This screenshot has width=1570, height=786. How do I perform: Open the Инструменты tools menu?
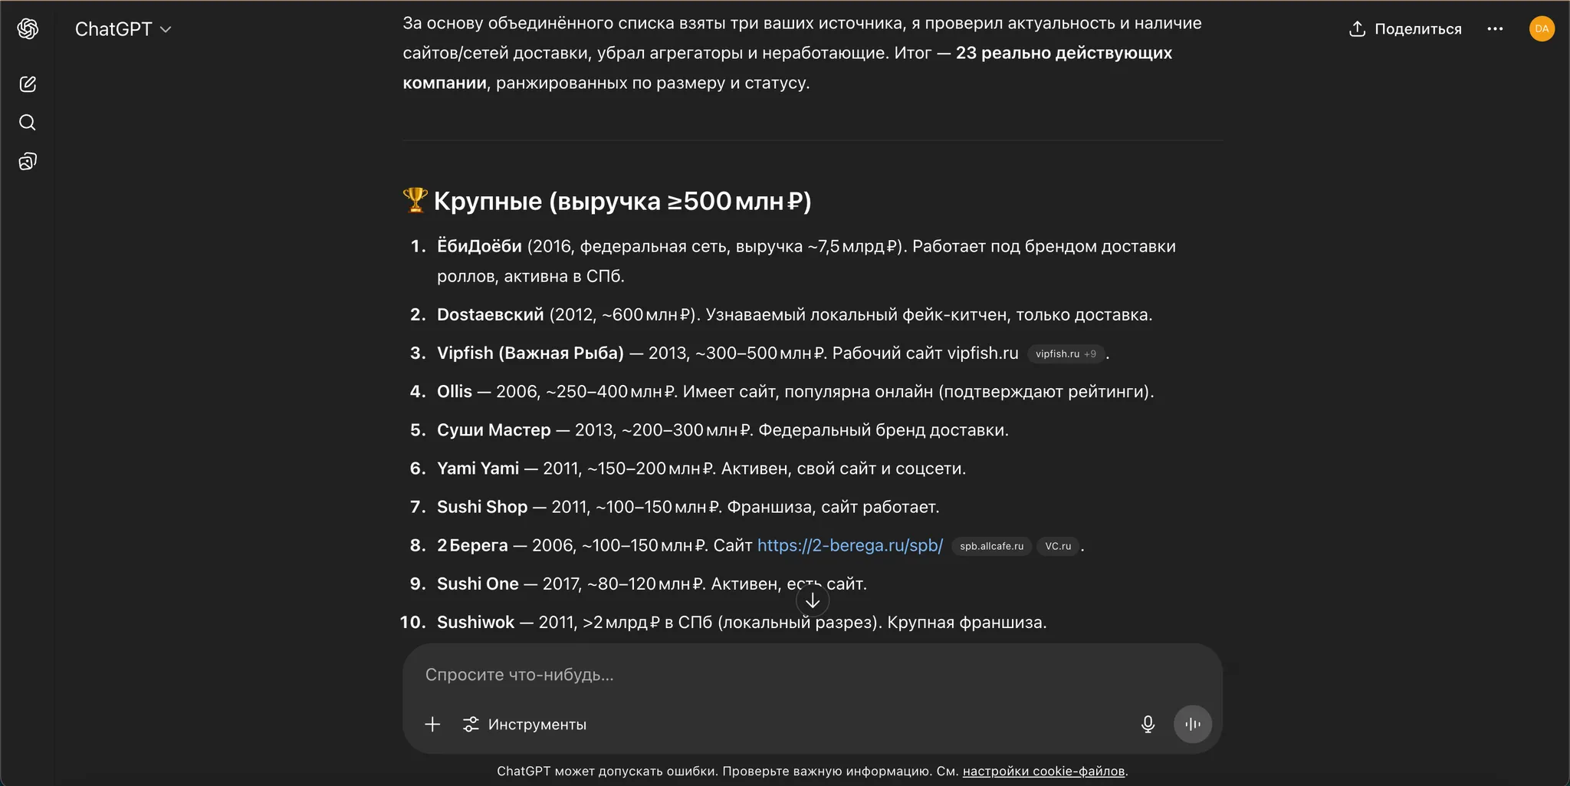click(525, 725)
